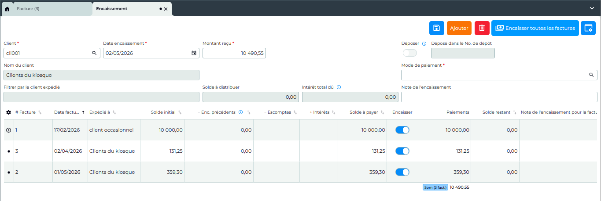
Task: Toggle Encaisser for the 131,25 invoice
Action: point(402,151)
